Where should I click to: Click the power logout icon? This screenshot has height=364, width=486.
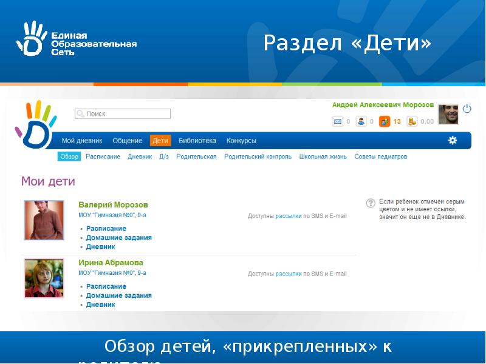(467, 109)
